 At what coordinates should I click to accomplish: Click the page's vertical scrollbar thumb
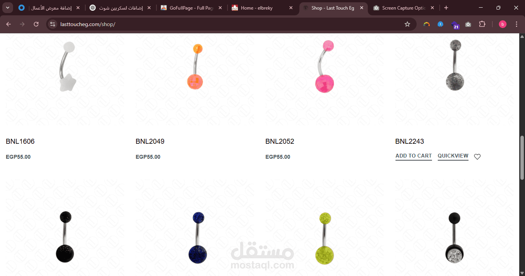tap(522, 158)
